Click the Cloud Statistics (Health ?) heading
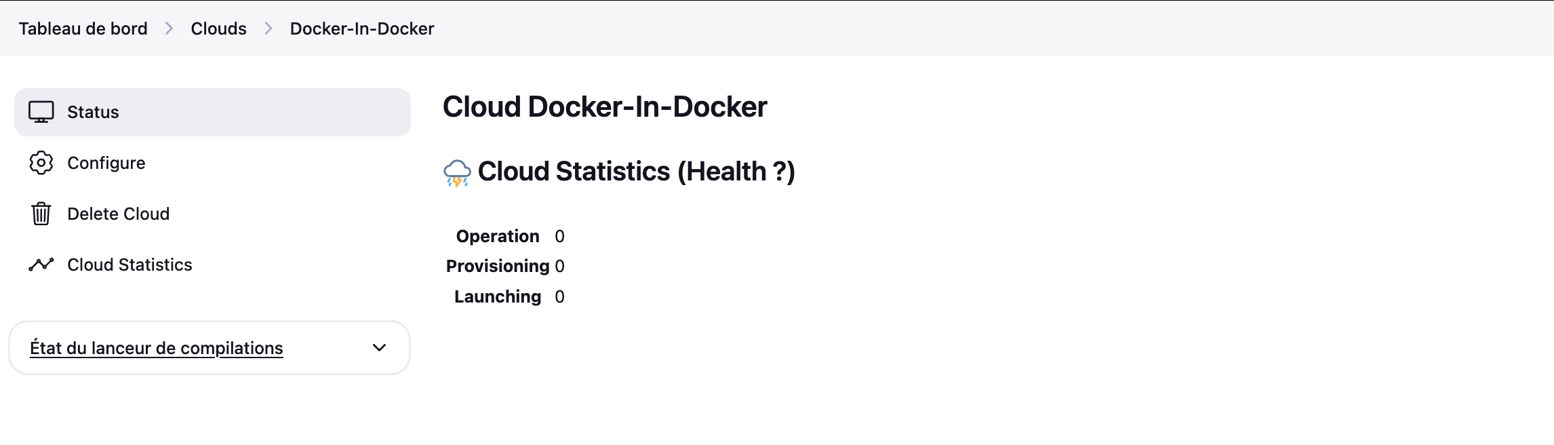 coord(636,172)
